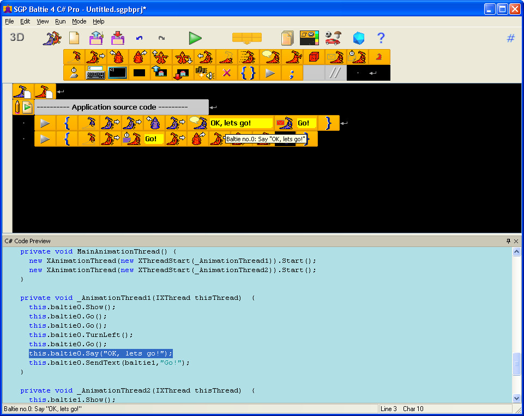Open the Run menu
Screen dimensions: 524x416
60,21
